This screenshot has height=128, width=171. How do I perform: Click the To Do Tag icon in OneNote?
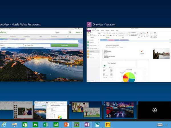141,34
